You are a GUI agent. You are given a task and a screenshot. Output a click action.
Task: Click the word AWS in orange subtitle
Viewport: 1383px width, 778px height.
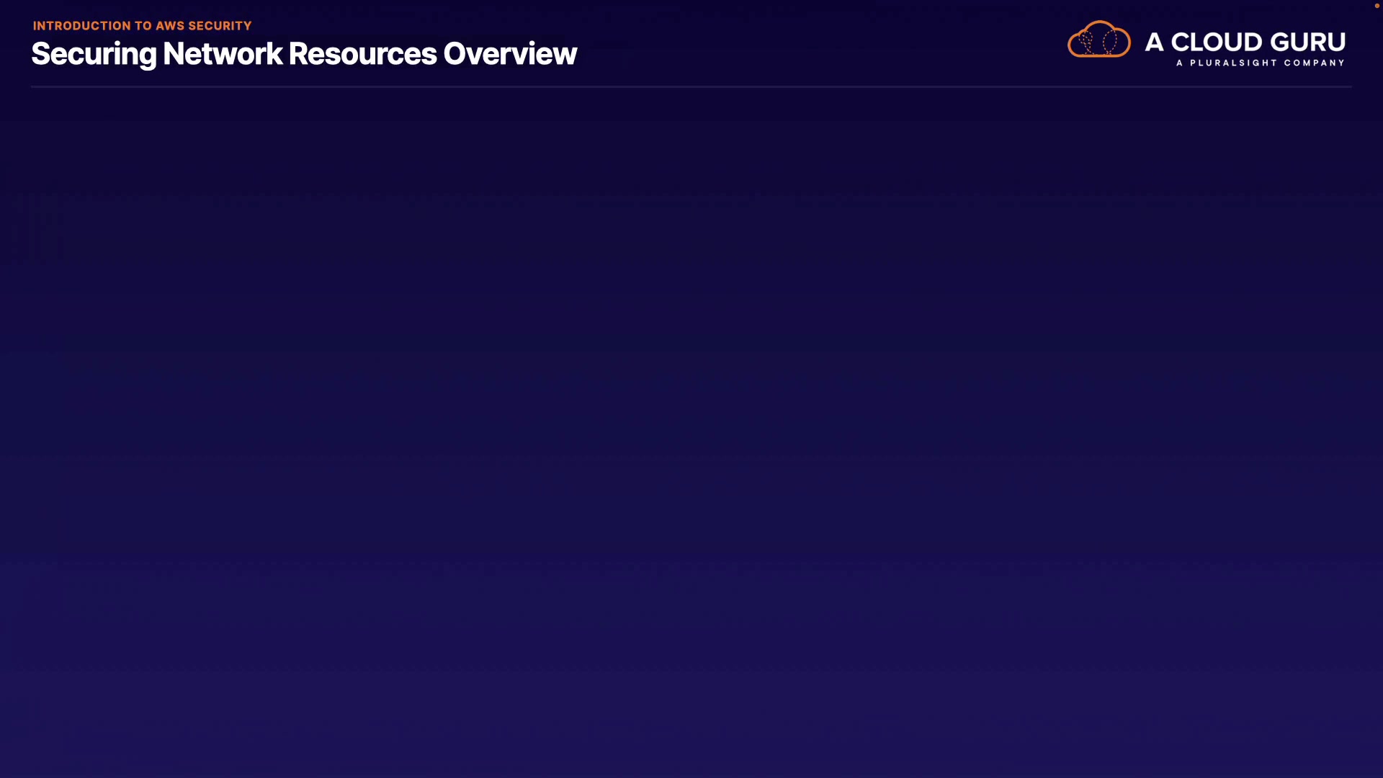pos(170,26)
